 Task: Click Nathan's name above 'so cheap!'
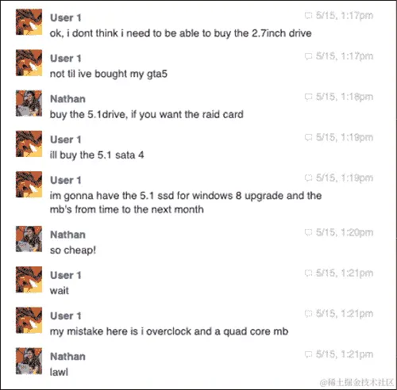(x=67, y=235)
